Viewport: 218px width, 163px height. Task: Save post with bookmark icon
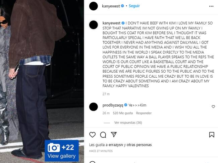(x=212, y=135)
